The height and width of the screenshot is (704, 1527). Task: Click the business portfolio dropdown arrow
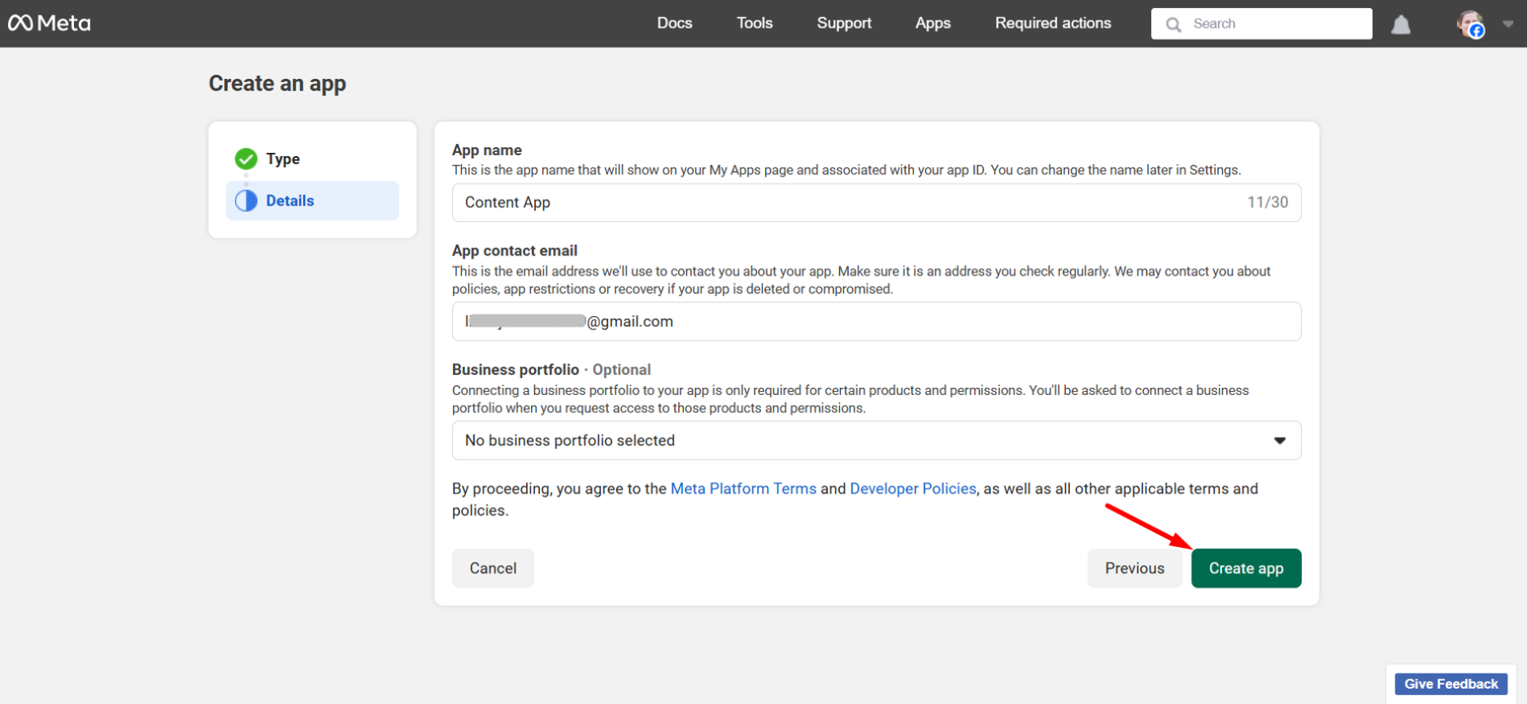click(1279, 440)
